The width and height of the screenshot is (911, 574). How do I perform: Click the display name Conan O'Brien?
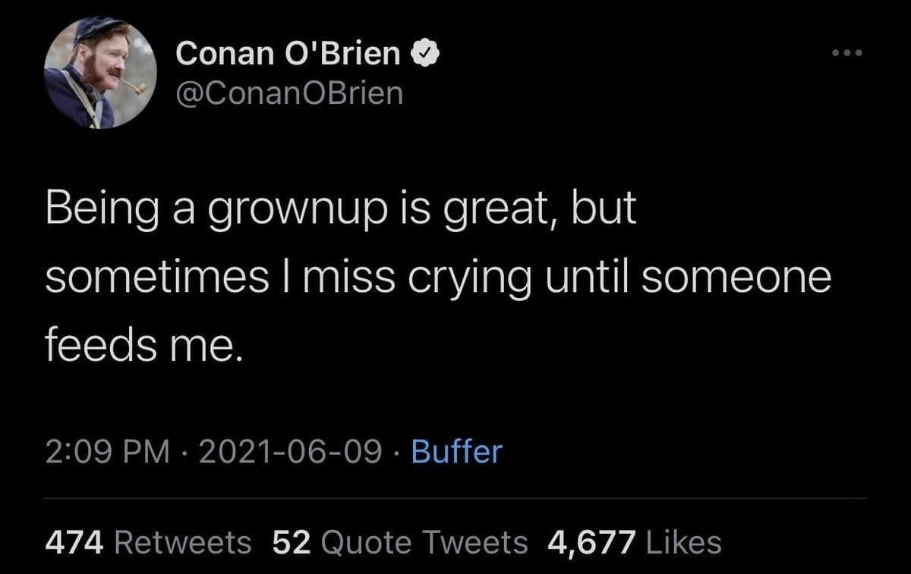288,53
